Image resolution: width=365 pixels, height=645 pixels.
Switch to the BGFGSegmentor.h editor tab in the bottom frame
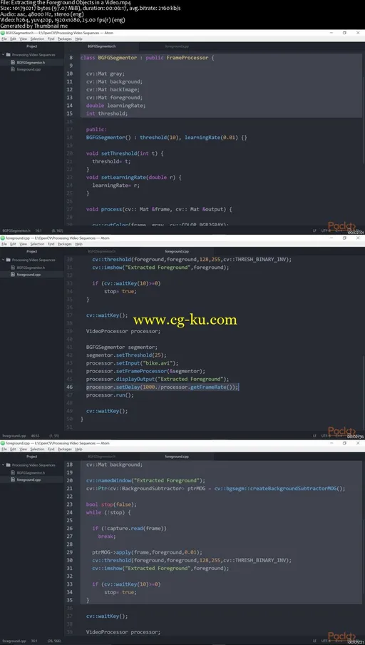pos(102,457)
